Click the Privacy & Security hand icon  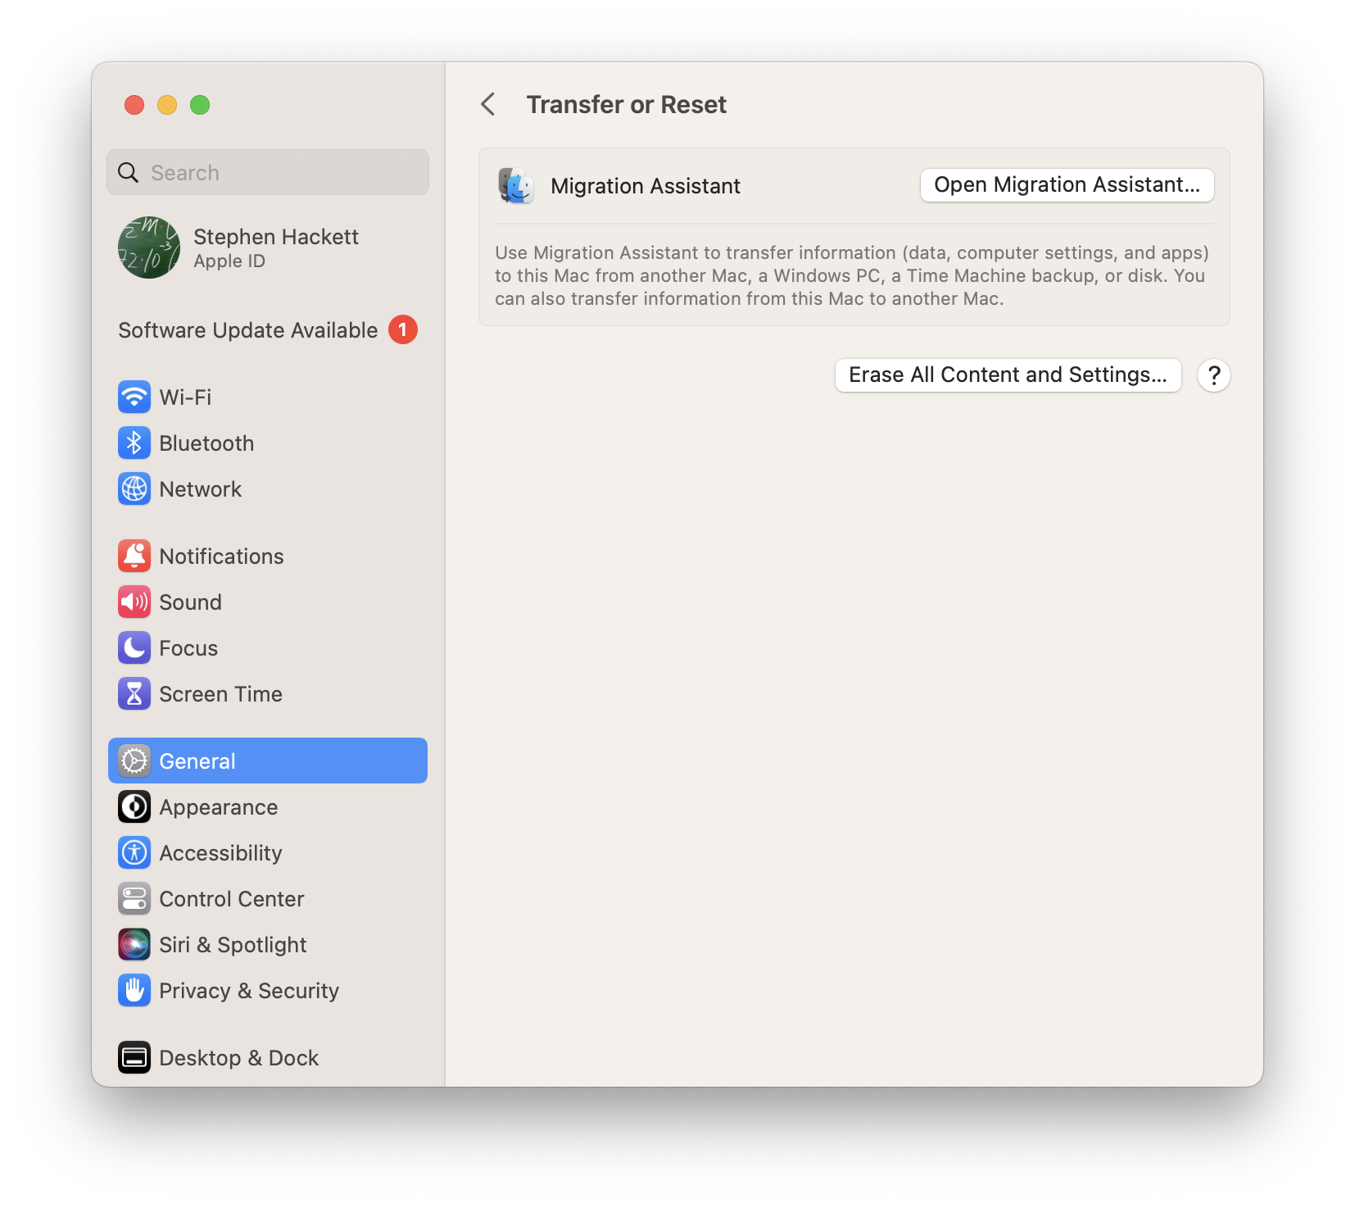[134, 991]
